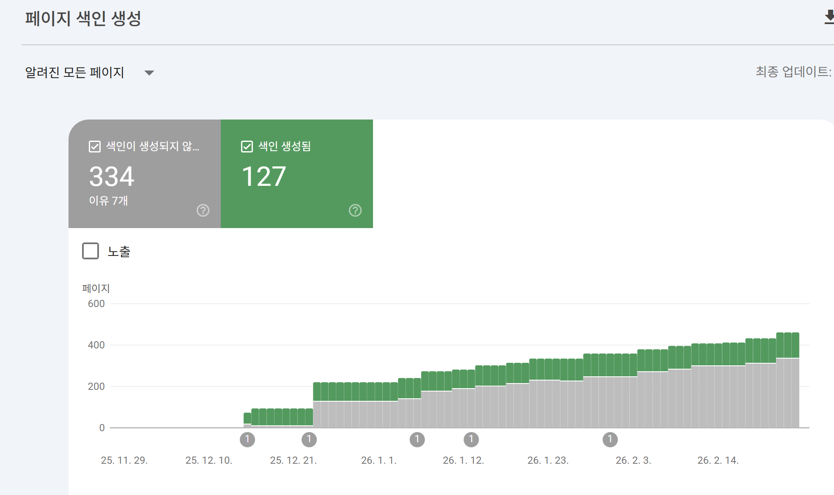Image resolution: width=834 pixels, height=495 pixels.
Task: Open help icon on 색인 생성됨 card
Action: point(355,210)
